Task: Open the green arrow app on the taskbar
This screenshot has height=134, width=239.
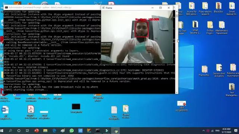Action: [107, 131]
